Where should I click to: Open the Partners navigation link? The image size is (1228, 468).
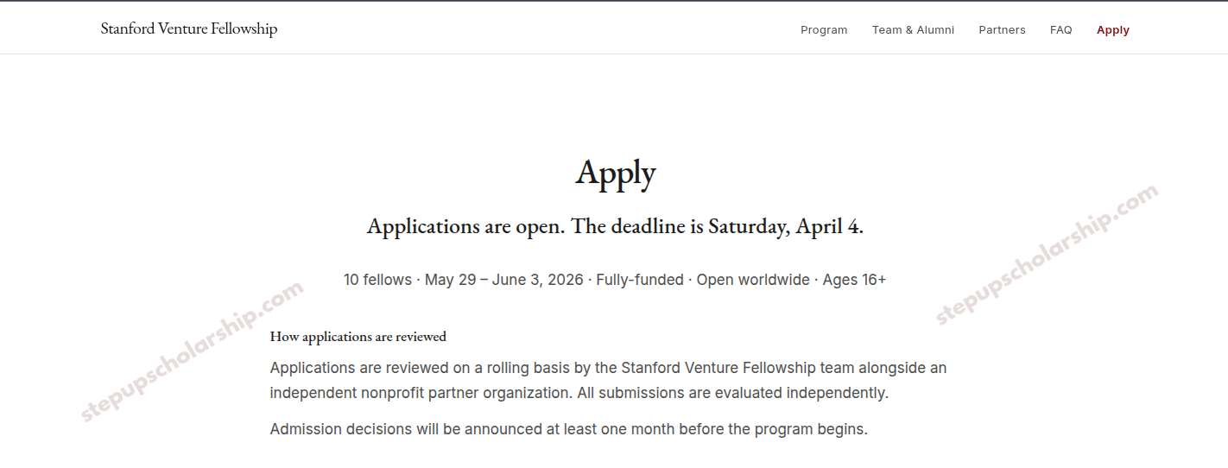coord(1002,30)
